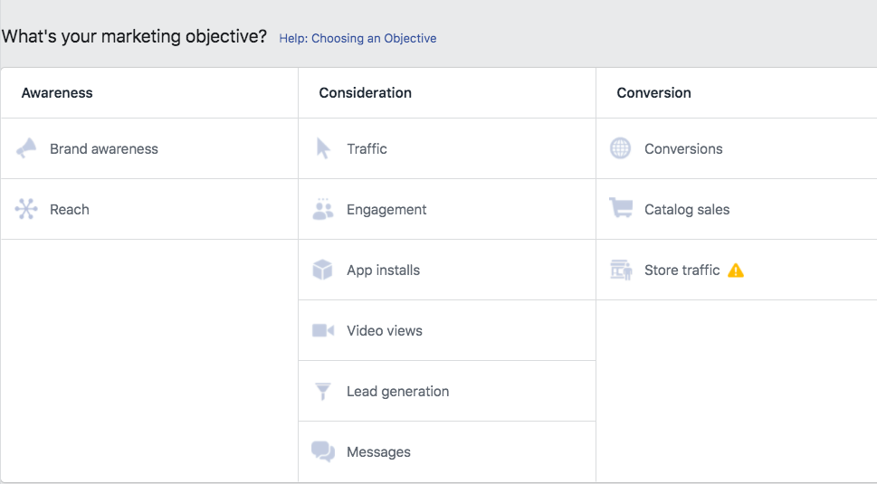Screen dimensions: 877x484
Task: Click the Consideration column header
Action: [366, 92]
